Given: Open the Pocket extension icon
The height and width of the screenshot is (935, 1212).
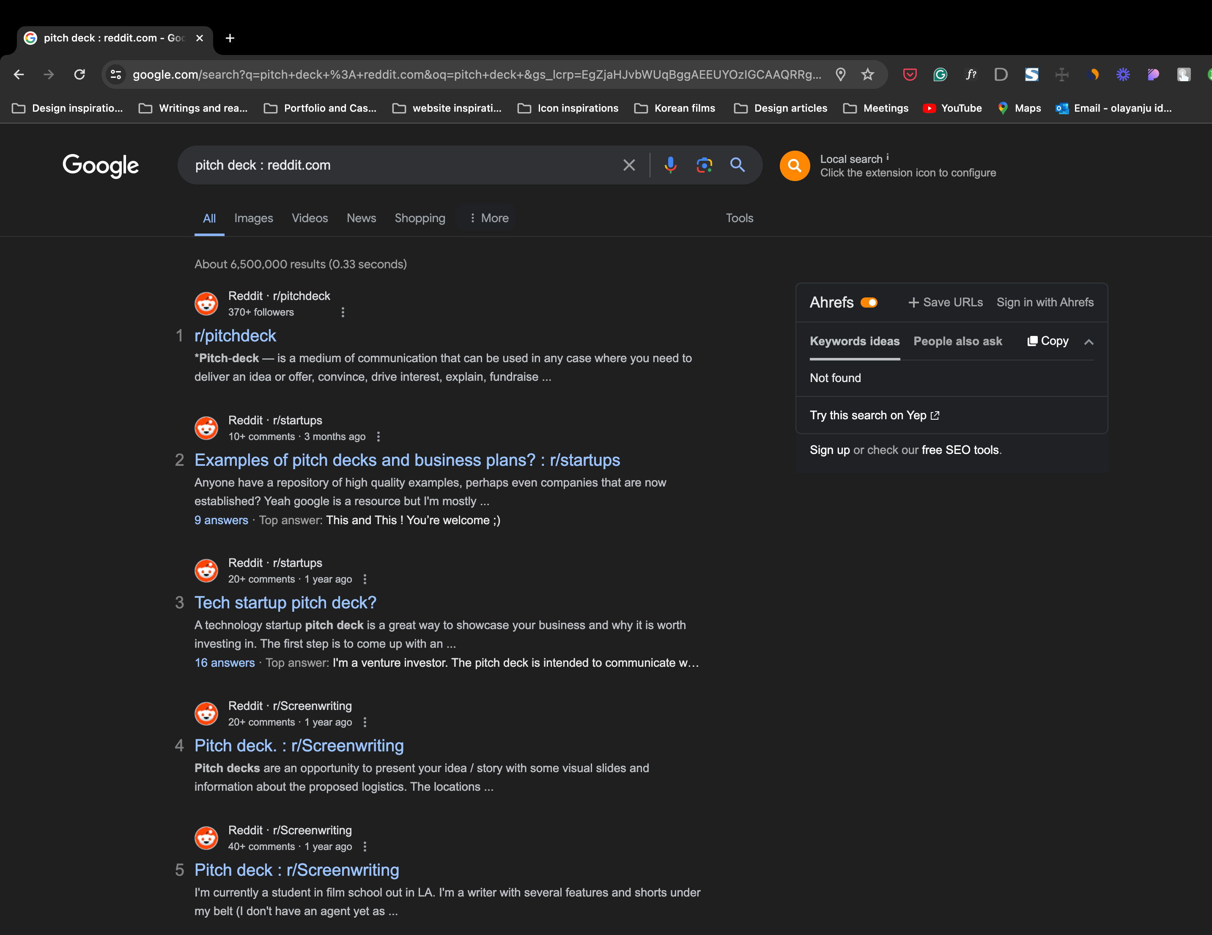Looking at the screenshot, I should point(910,74).
